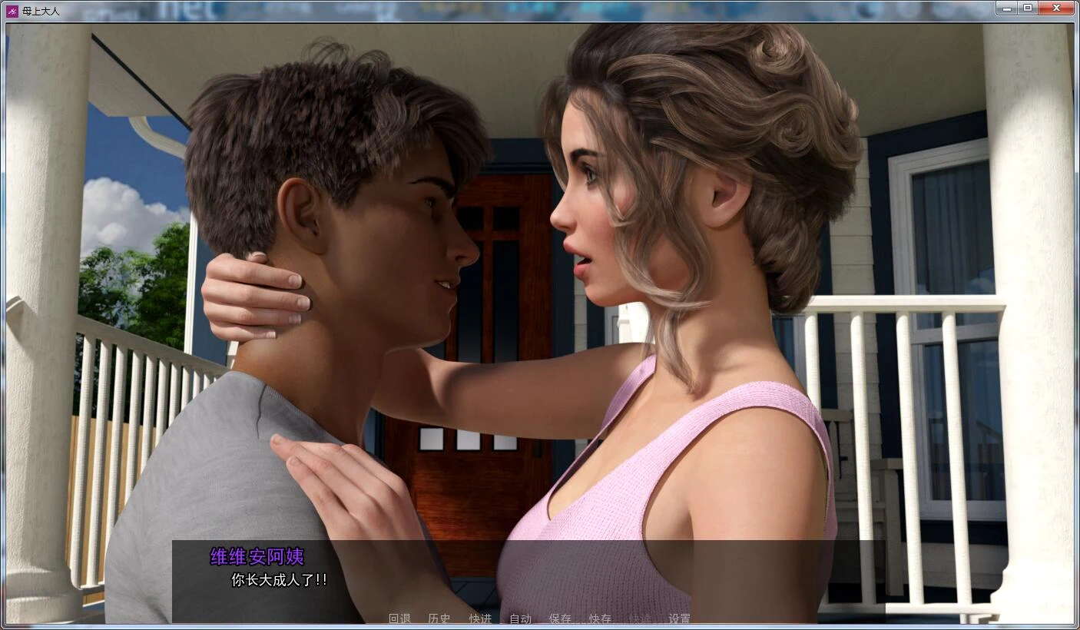This screenshot has width=1080, height=630.
Task: Toggle 自动 auto-advance mode
Action: pyautogui.click(x=520, y=618)
